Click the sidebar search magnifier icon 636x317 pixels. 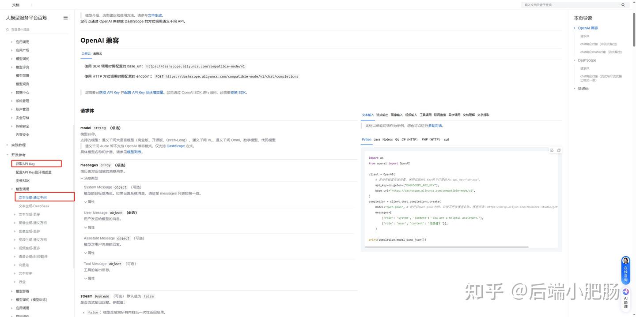pyautogui.click(x=7, y=29)
